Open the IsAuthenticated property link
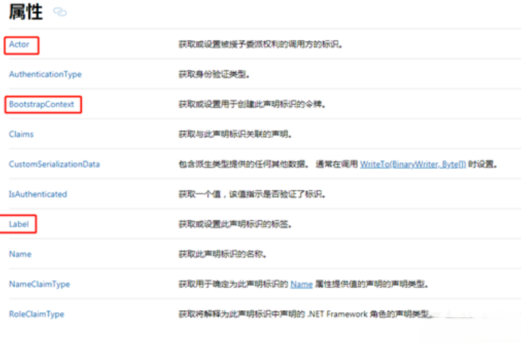The height and width of the screenshot is (343, 521). point(38,194)
